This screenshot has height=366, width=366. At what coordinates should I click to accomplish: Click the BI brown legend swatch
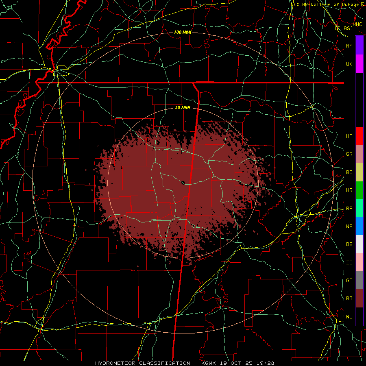(359, 298)
